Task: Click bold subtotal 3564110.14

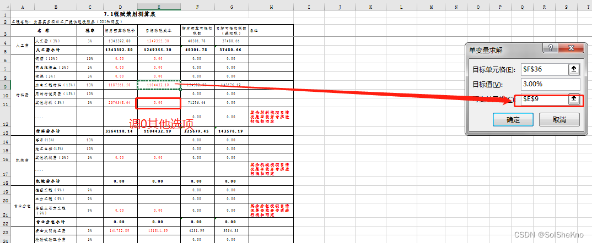Action: pos(120,131)
